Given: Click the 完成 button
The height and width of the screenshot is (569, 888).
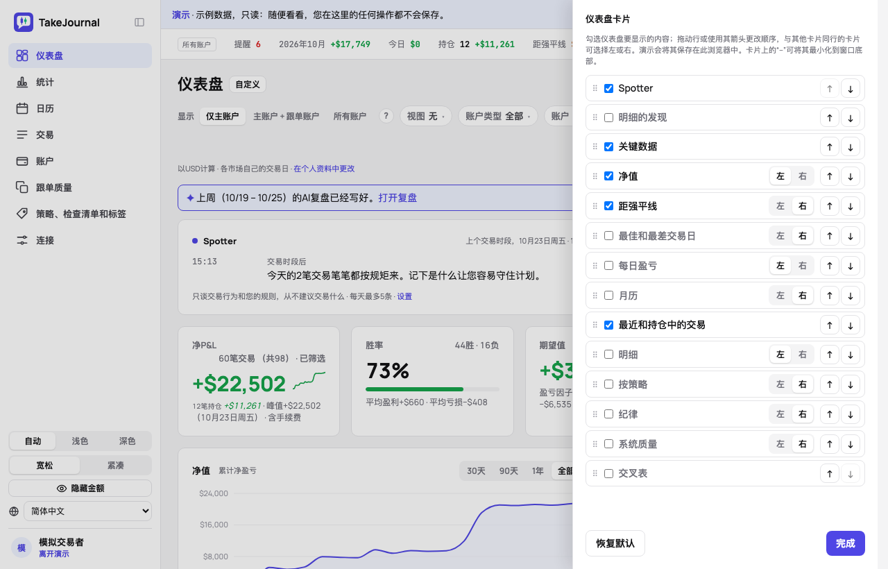Looking at the screenshot, I should [x=845, y=543].
